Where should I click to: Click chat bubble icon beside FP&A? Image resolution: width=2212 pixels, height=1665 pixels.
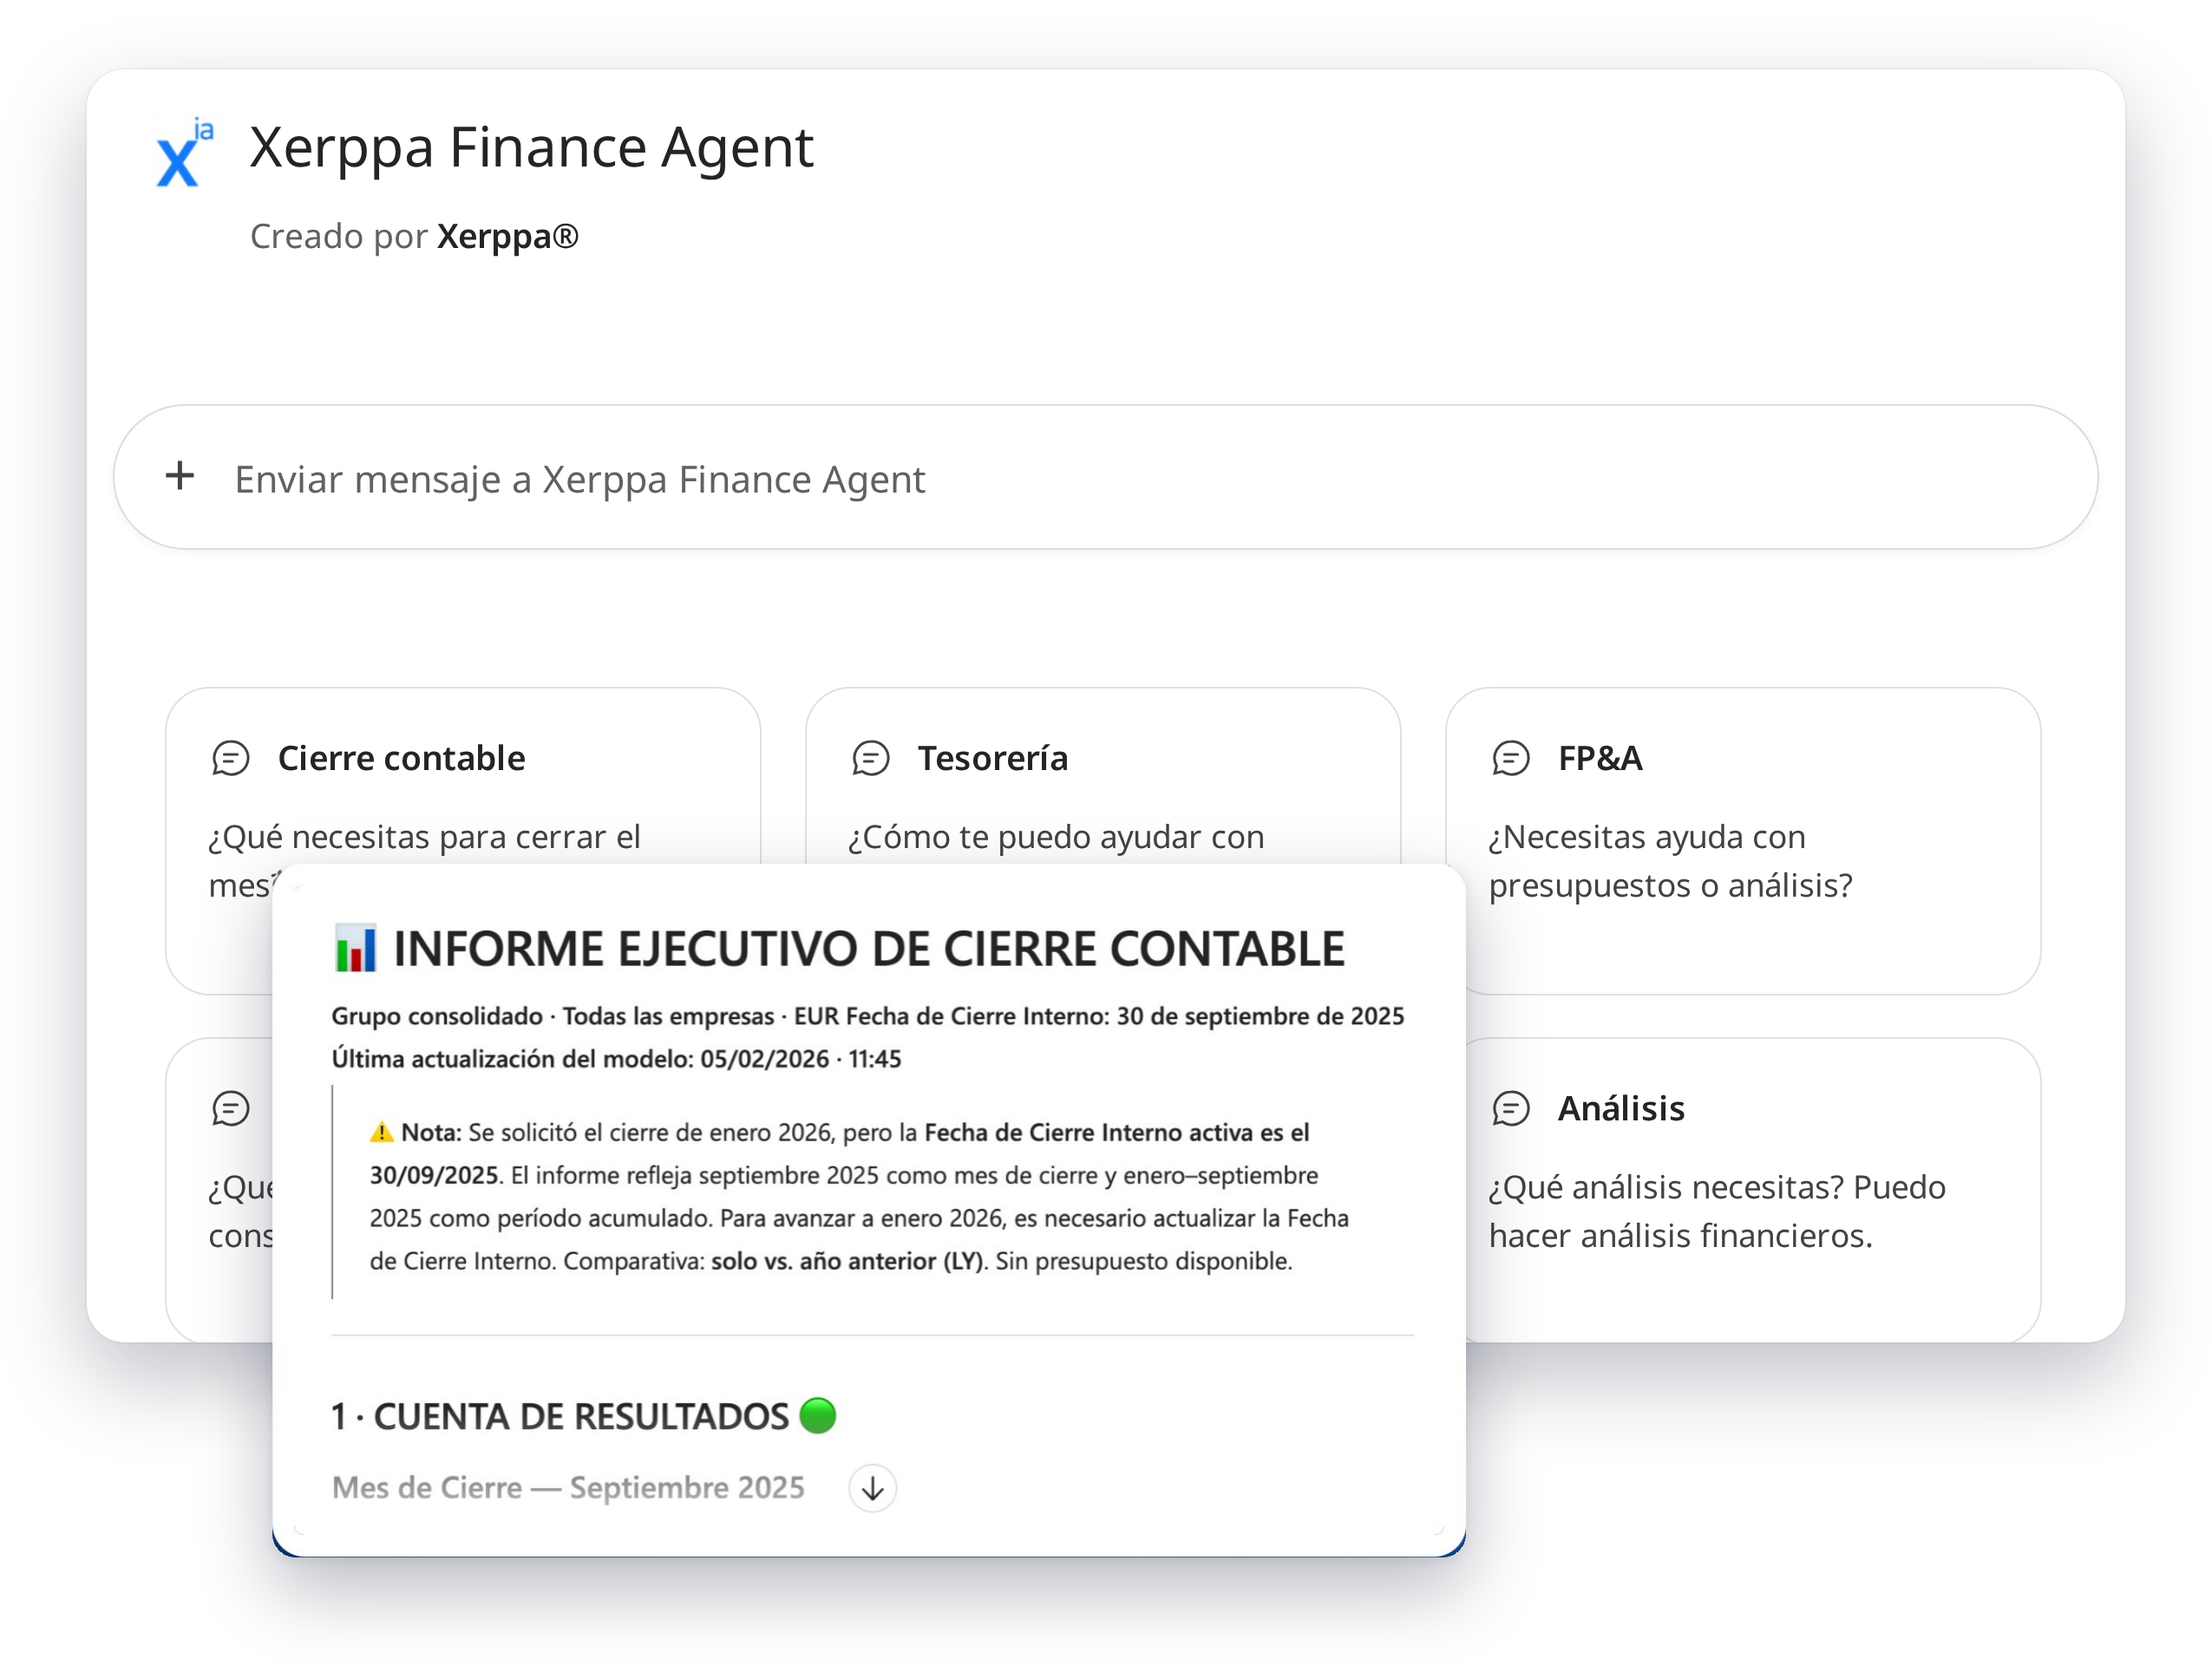click(x=1511, y=759)
